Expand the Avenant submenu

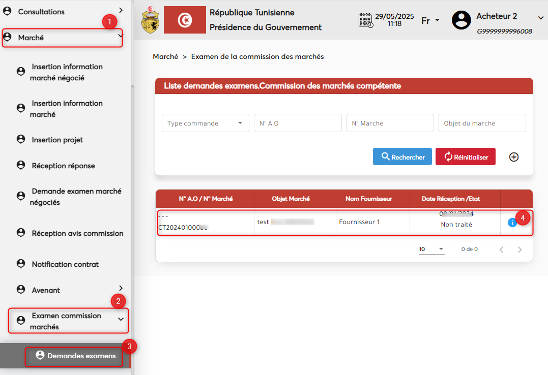point(121,288)
